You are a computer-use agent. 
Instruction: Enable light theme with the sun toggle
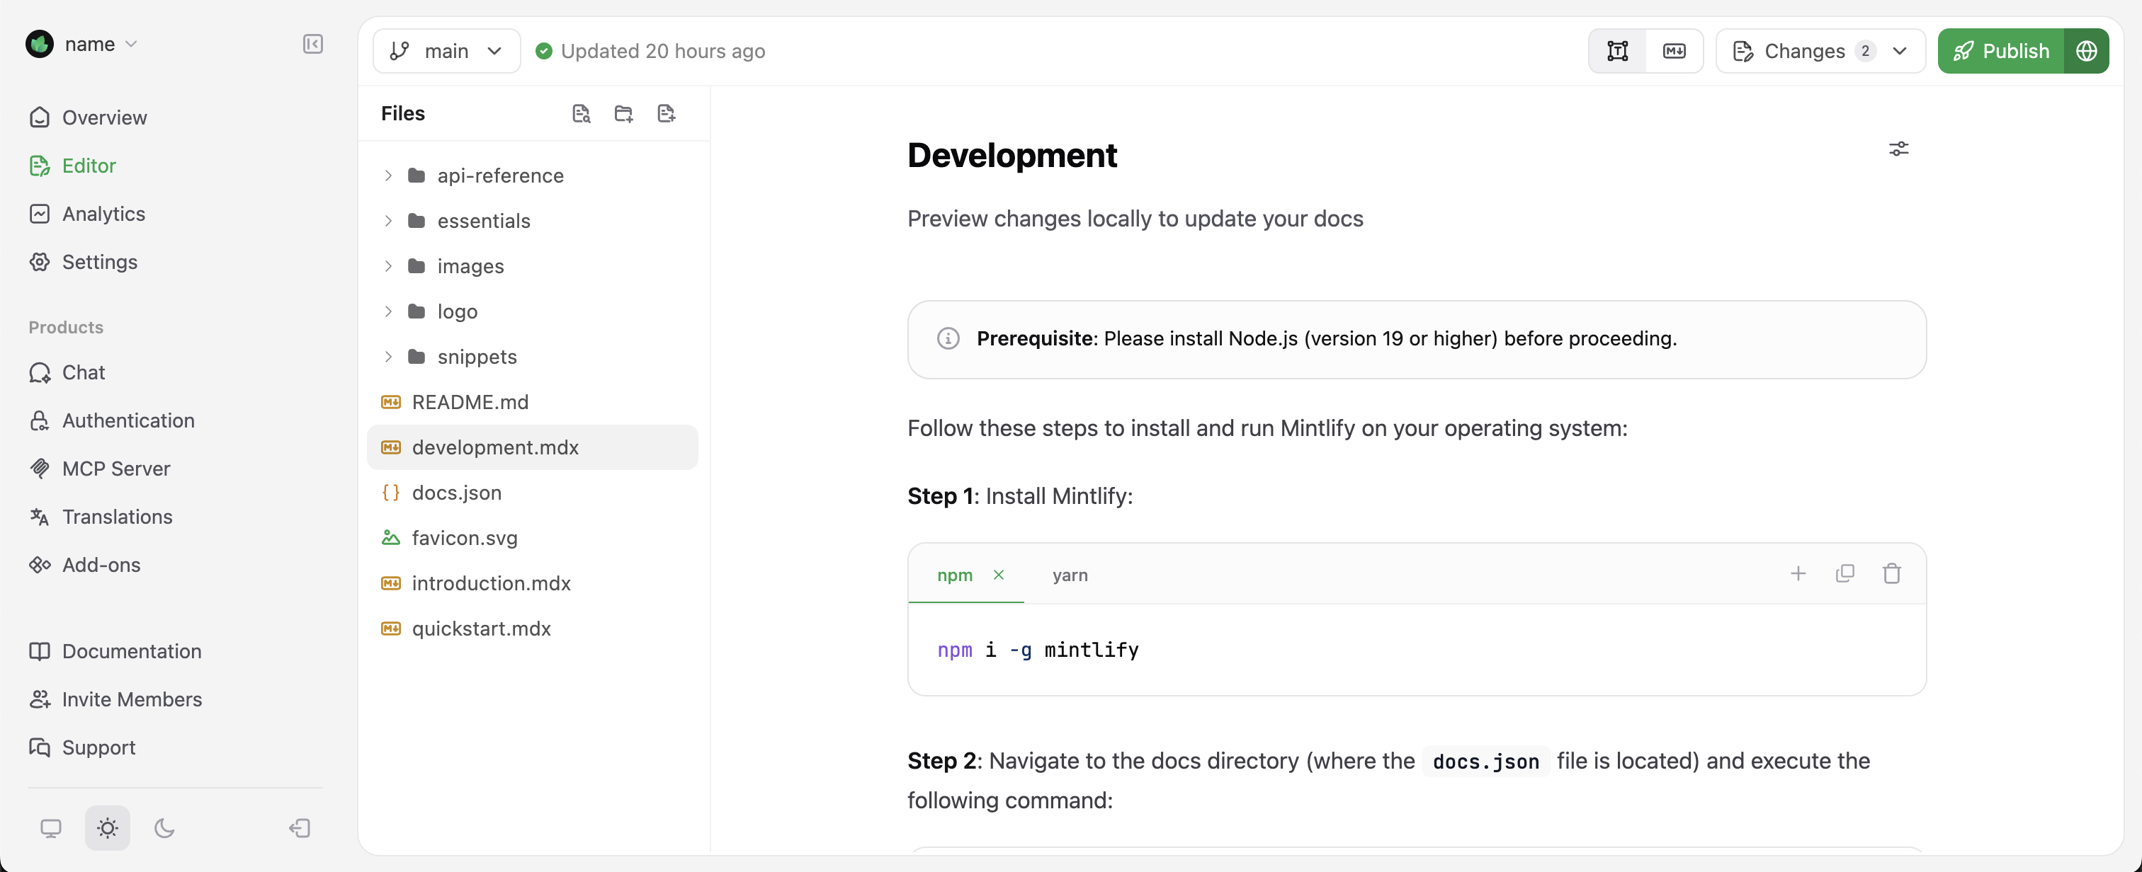107,828
